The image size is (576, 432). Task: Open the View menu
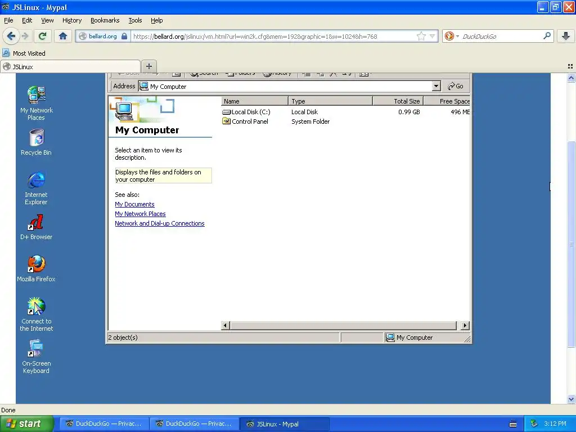pyautogui.click(x=47, y=20)
